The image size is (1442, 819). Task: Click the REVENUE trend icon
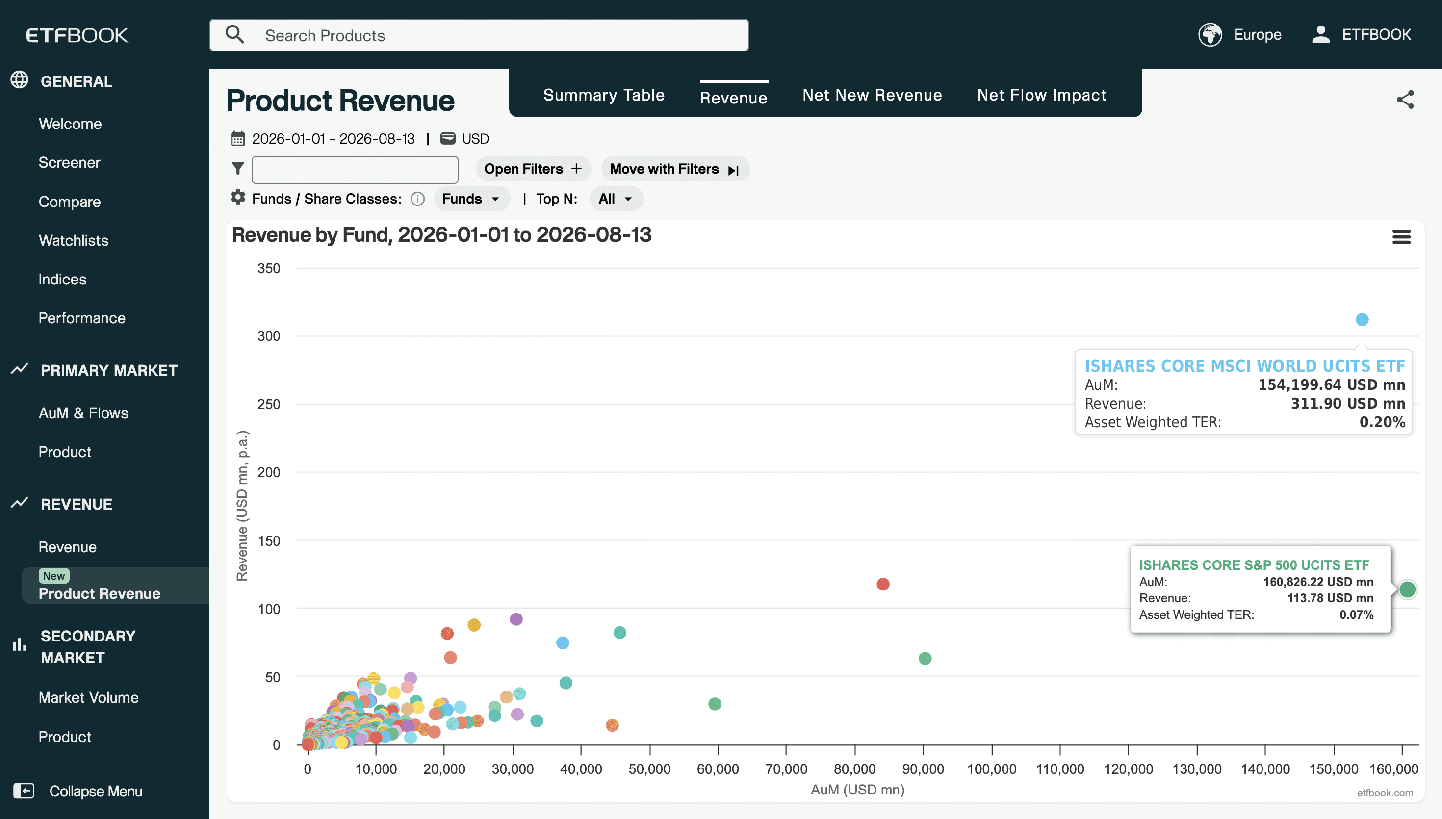click(x=20, y=502)
